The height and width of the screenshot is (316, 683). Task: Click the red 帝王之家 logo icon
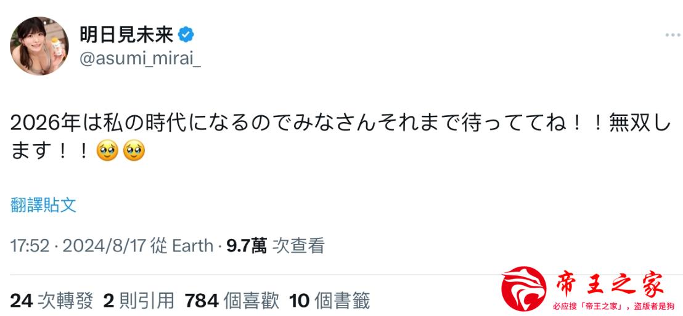pos(523,288)
